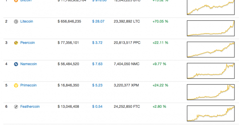Click change value +70.05 %

click(x=160, y=21)
